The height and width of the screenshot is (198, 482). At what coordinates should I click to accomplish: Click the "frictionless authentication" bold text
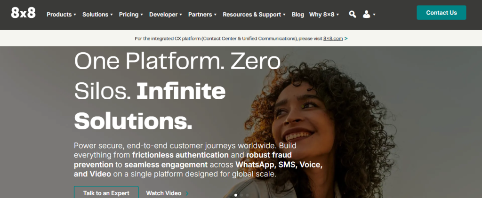(180, 155)
